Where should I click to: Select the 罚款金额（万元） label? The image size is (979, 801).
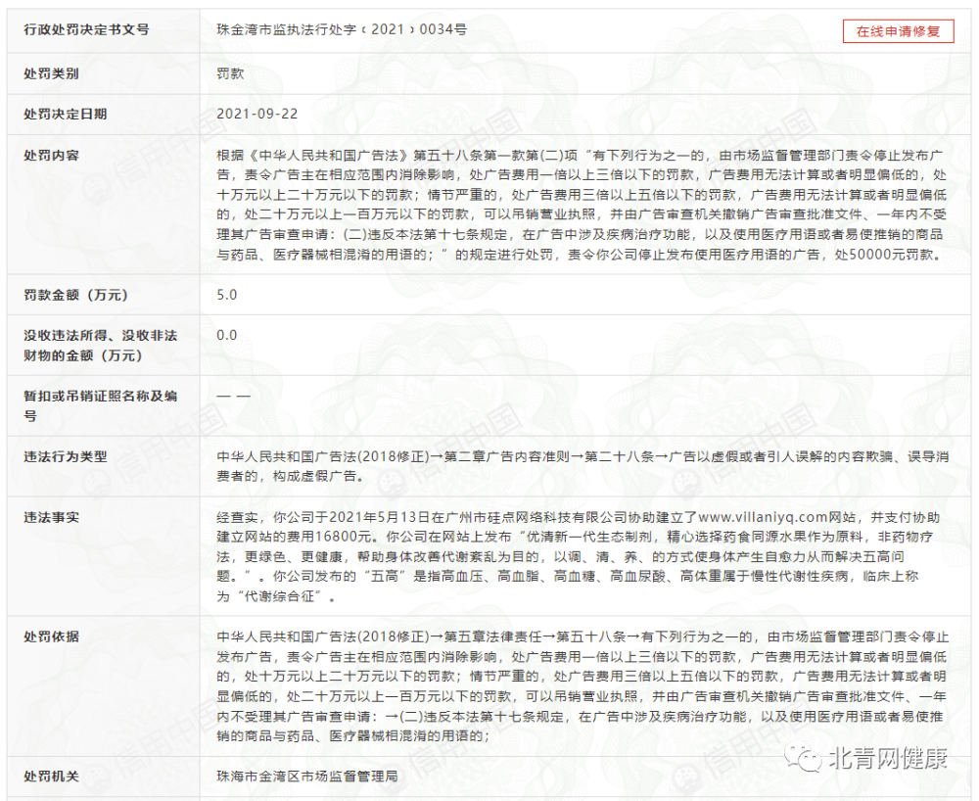[x=75, y=295]
